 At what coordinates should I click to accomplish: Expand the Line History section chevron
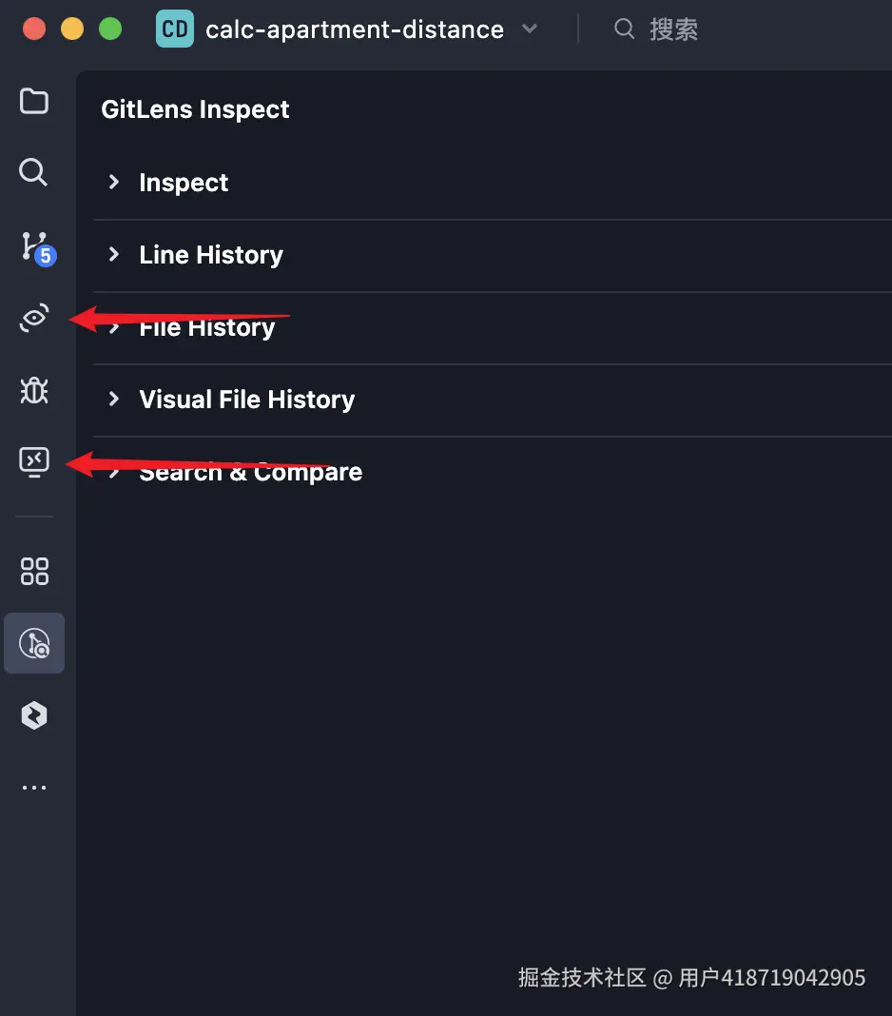(114, 254)
